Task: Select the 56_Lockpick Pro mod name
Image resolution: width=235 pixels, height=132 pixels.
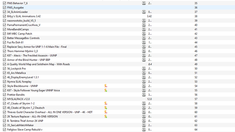Action: 16,69
